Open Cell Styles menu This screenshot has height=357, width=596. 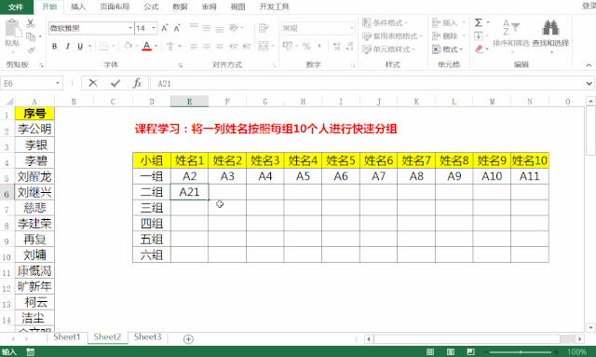point(388,49)
